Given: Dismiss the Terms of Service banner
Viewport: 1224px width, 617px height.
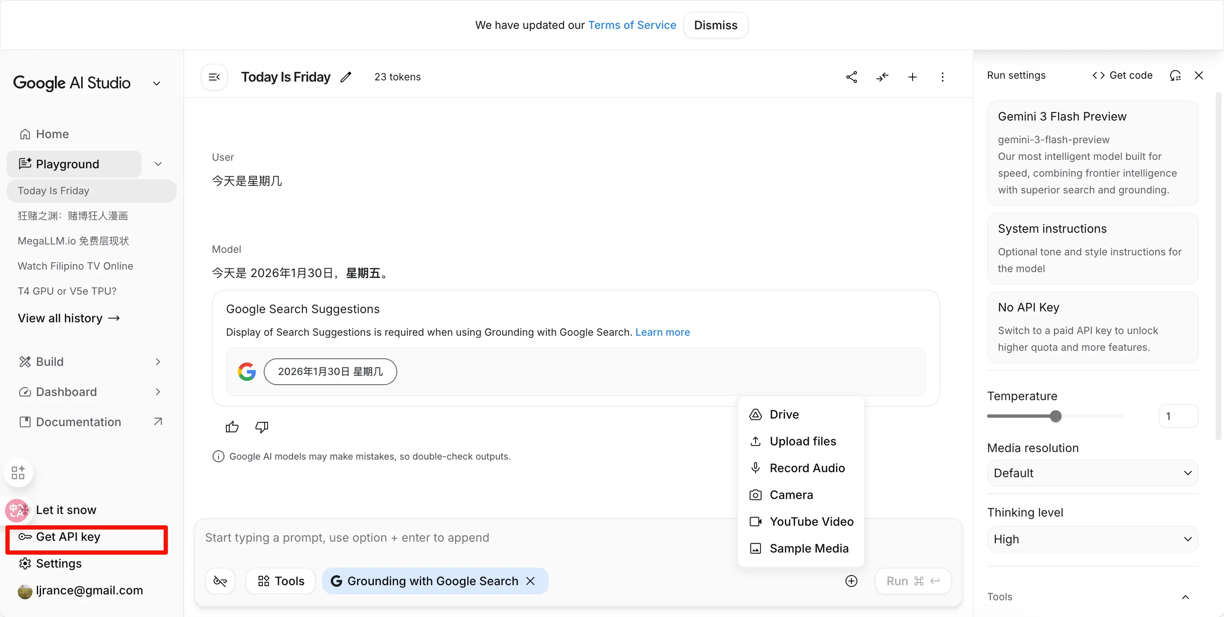Looking at the screenshot, I should point(715,25).
